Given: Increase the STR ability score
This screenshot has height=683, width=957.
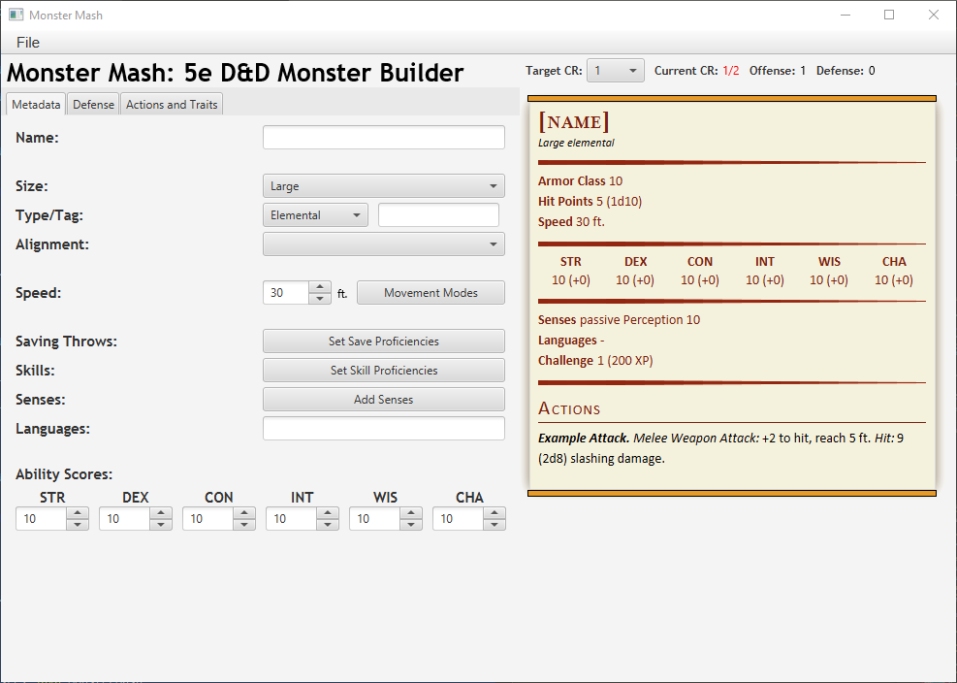Looking at the screenshot, I should 78,513.
